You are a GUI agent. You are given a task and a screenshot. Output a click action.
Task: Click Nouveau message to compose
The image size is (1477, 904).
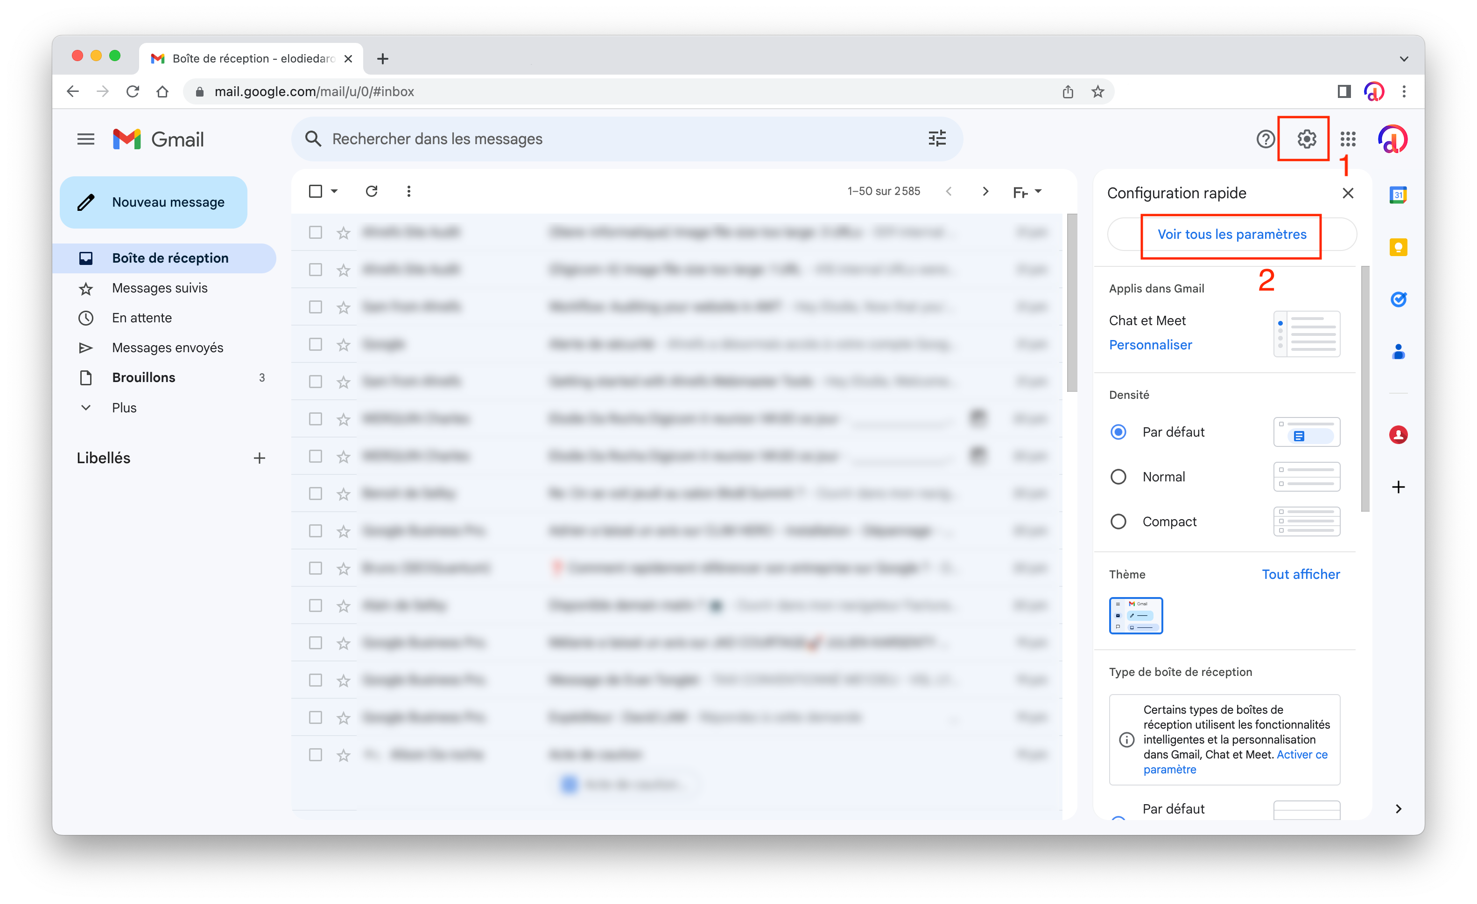154,202
